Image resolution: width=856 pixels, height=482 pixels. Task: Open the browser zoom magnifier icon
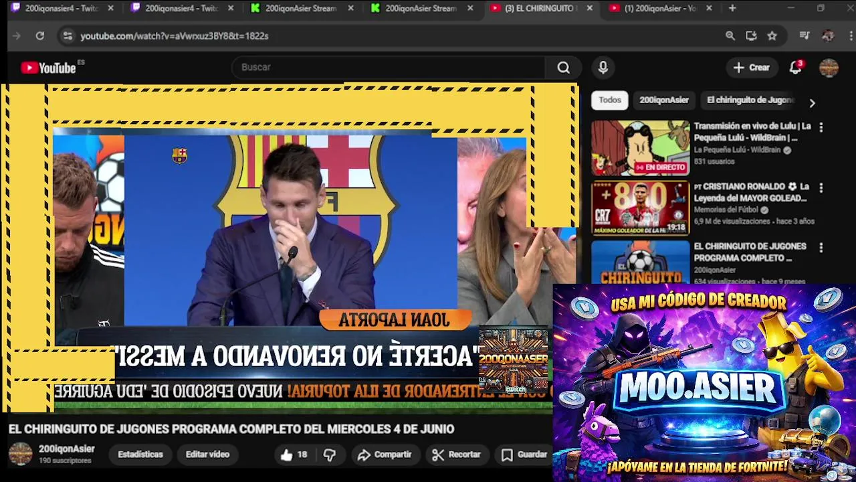tap(730, 35)
